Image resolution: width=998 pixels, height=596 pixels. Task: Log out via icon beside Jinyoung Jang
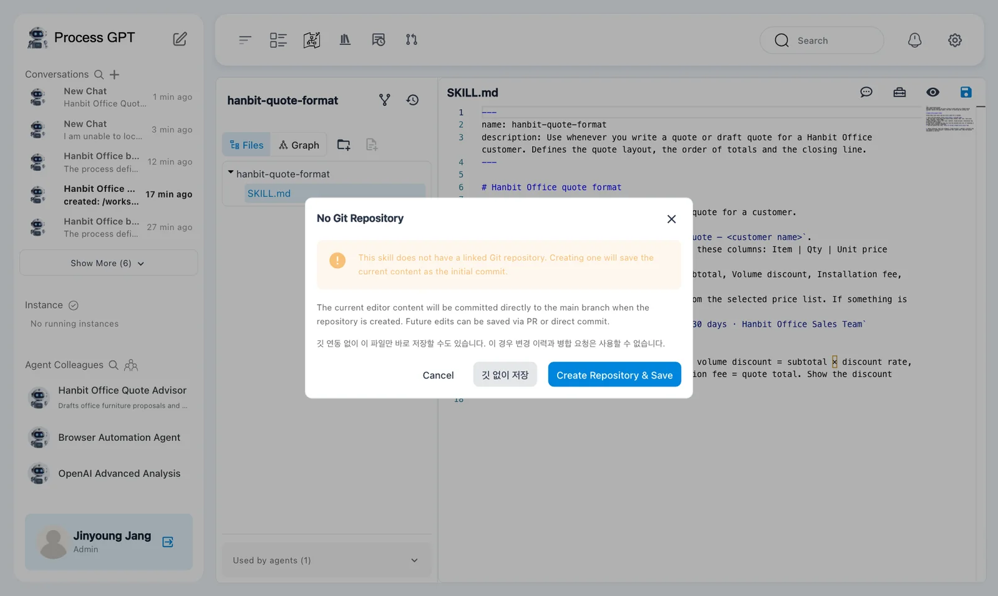pos(168,542)
